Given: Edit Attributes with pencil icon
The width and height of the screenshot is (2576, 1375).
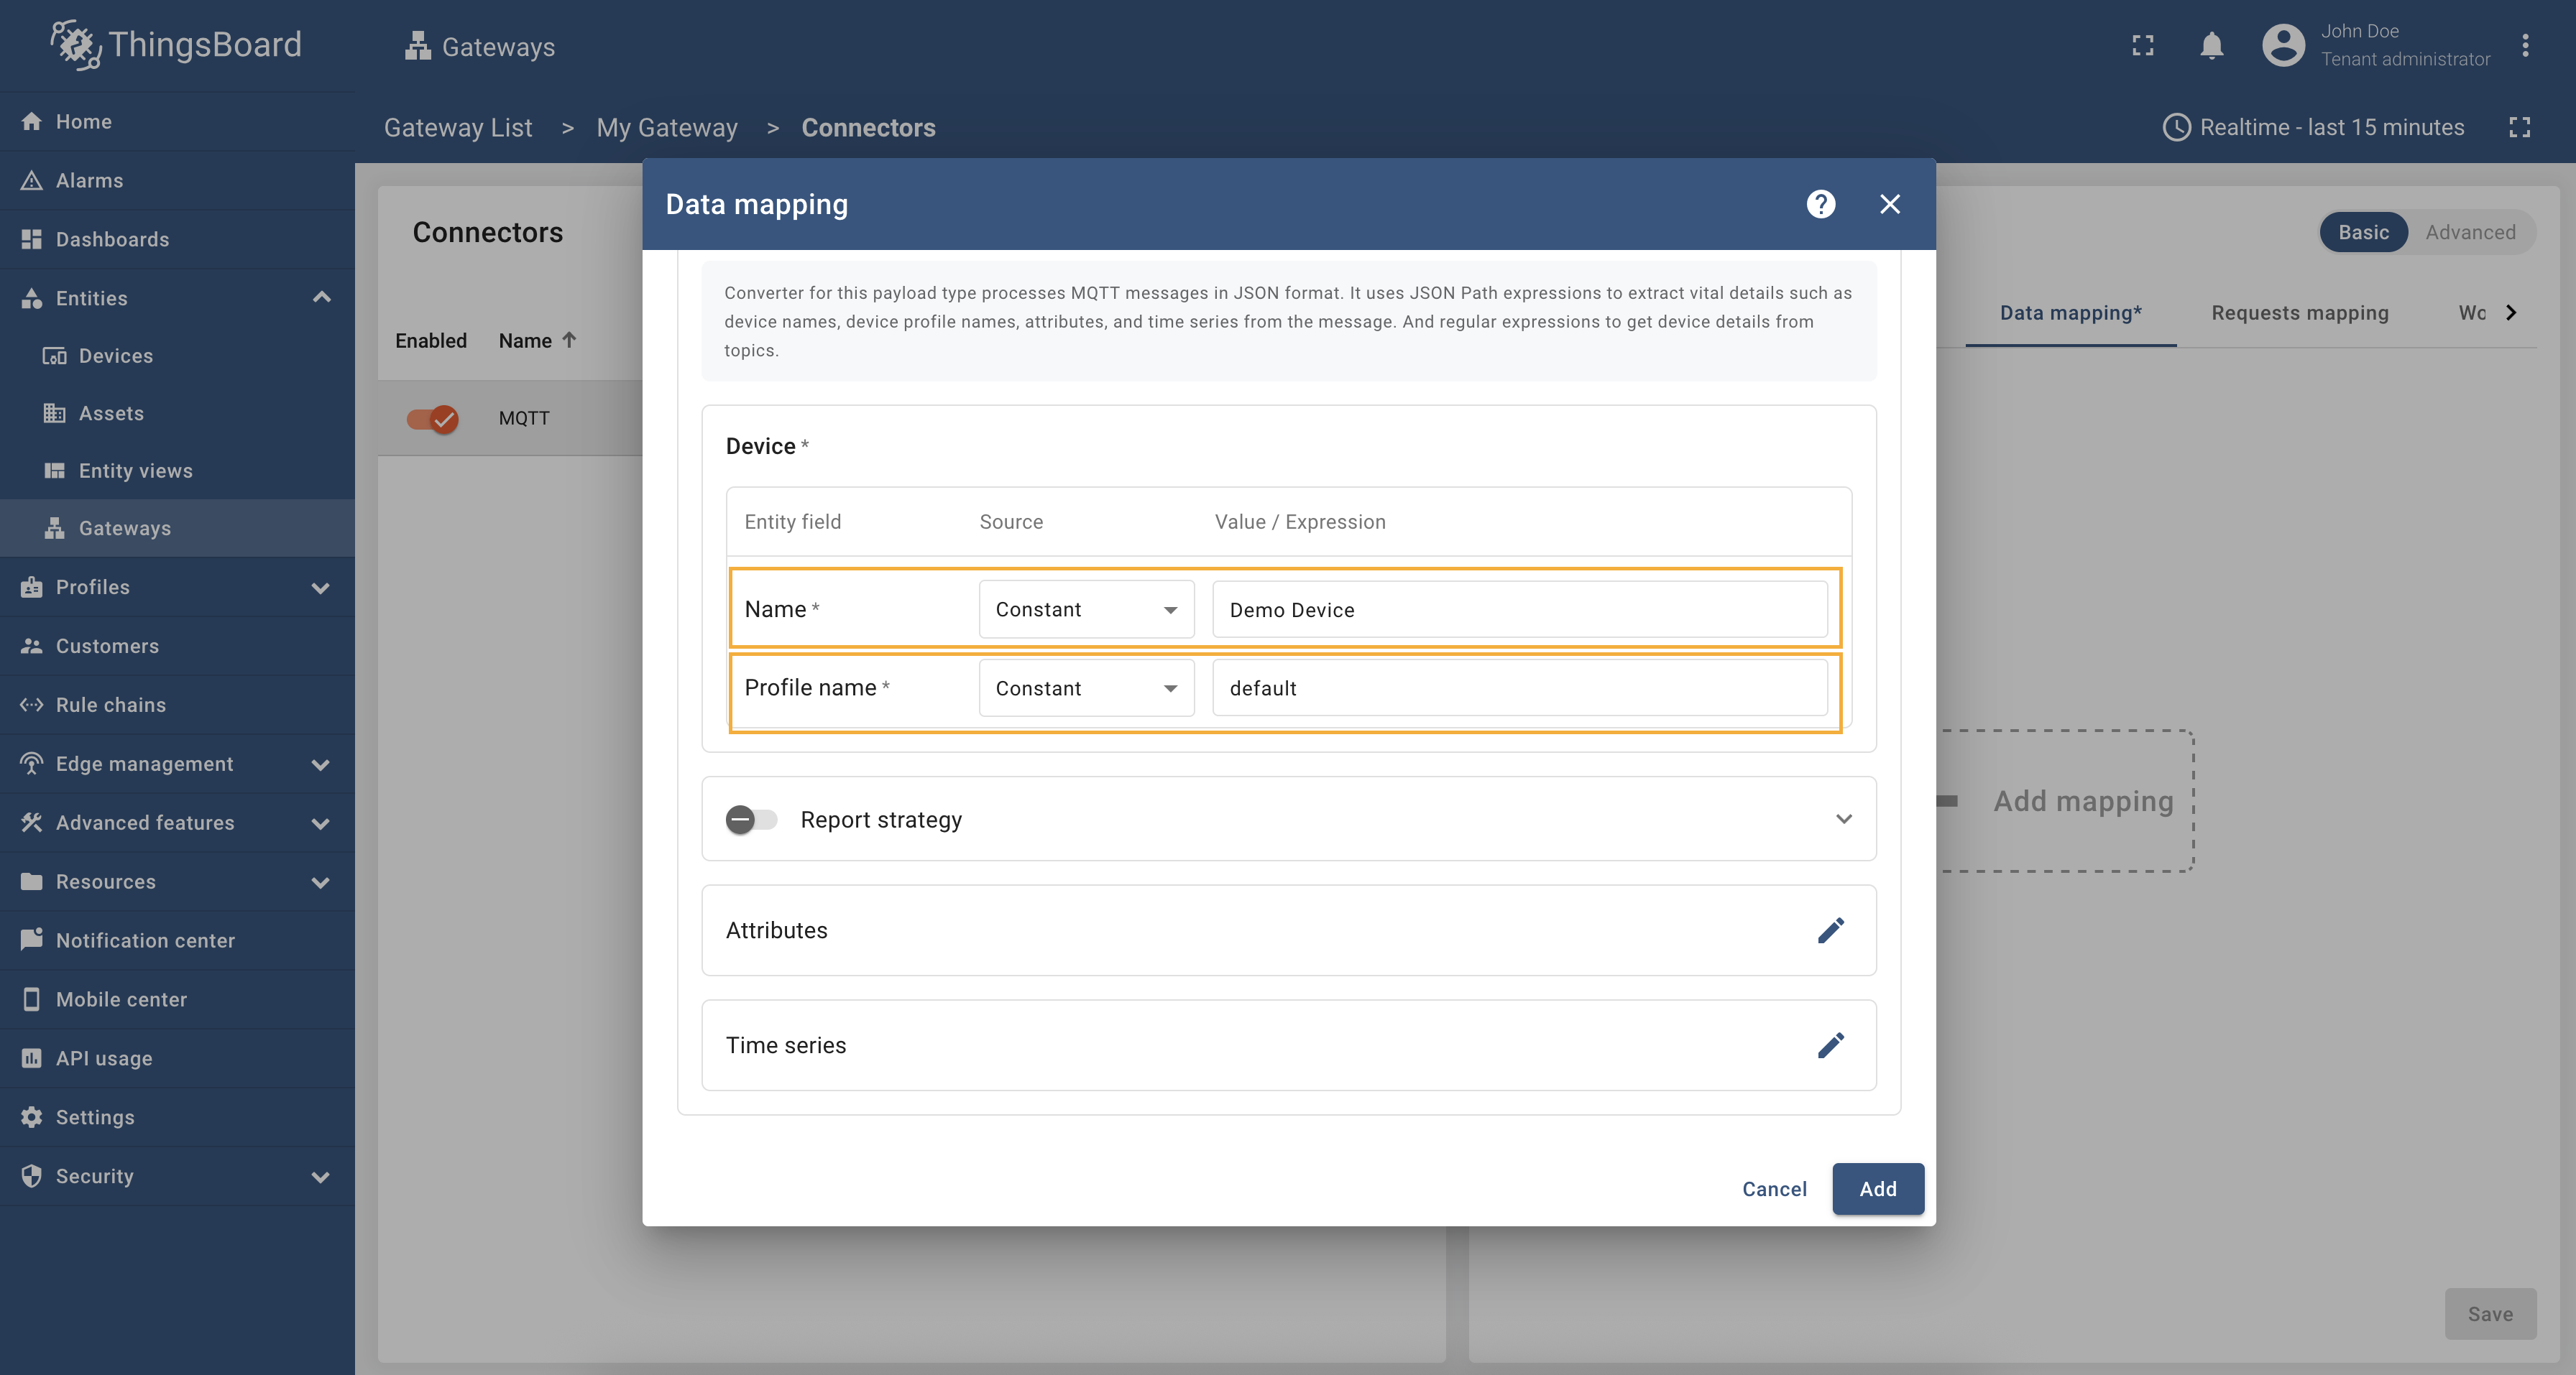Looking at the screenshot, I should point(1830,930).
